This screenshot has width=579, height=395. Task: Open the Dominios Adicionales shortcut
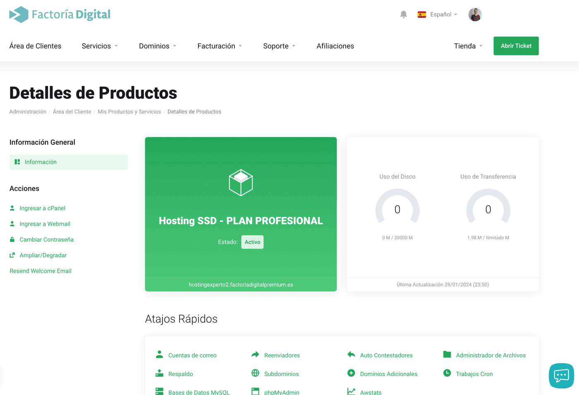(x=389, y=374)
